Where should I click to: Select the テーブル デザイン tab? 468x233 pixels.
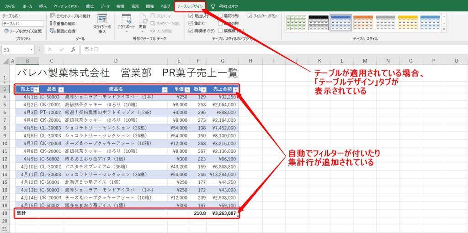(190, 6)
